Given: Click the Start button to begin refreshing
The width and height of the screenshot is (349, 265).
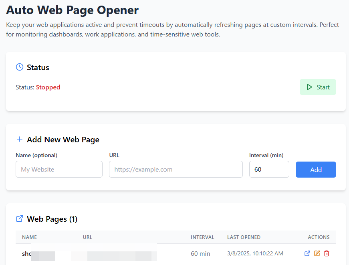Looking at the screenshot, I should (318, 87).
